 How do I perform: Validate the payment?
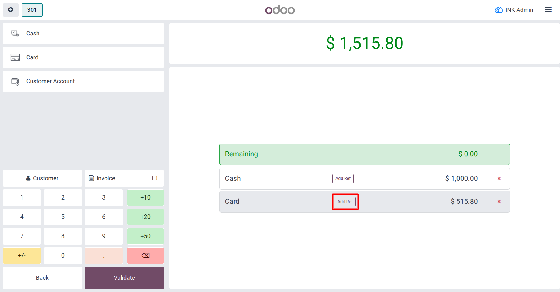(x=124, y=278)
